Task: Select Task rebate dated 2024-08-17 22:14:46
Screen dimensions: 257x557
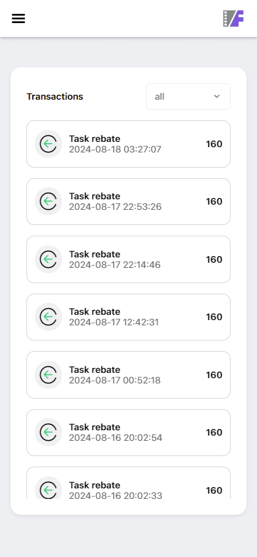Action: pyautogui.click(x=128, y=259)
